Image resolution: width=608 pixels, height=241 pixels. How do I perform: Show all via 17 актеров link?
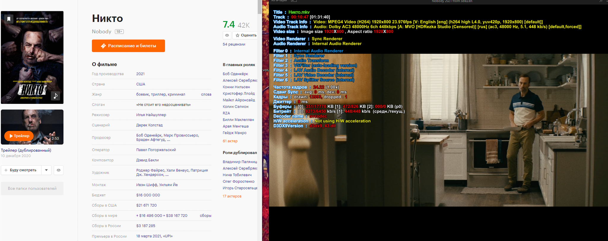tap(232, 196)
